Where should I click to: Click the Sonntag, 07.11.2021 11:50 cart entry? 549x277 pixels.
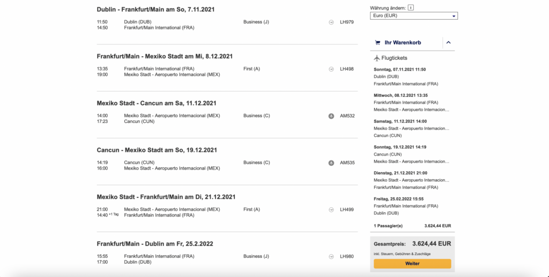point(399,70)
